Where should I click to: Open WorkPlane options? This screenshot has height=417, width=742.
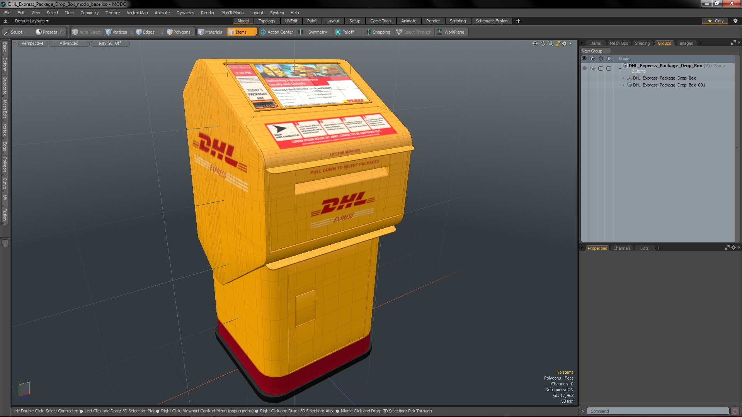tap(451, 32)
